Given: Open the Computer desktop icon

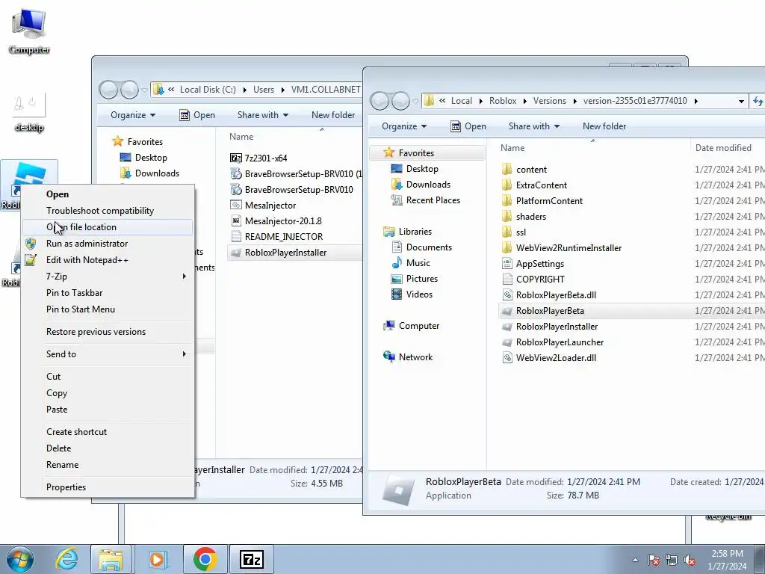Looking at the screenshot, I should pyautogui.click(x=29, y=30).
